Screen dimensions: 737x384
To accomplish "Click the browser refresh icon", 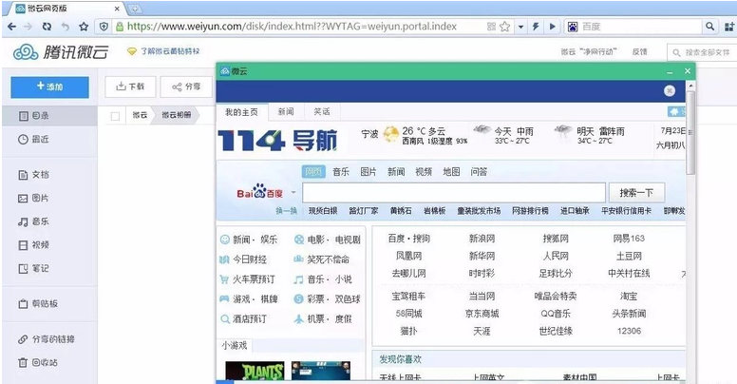I will tap(47, 28).
